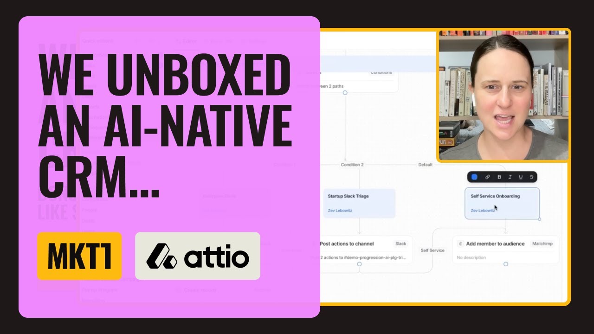
Task: Click Zev Lebowitz under Self Service Onboarding
Action: point(484,211)
